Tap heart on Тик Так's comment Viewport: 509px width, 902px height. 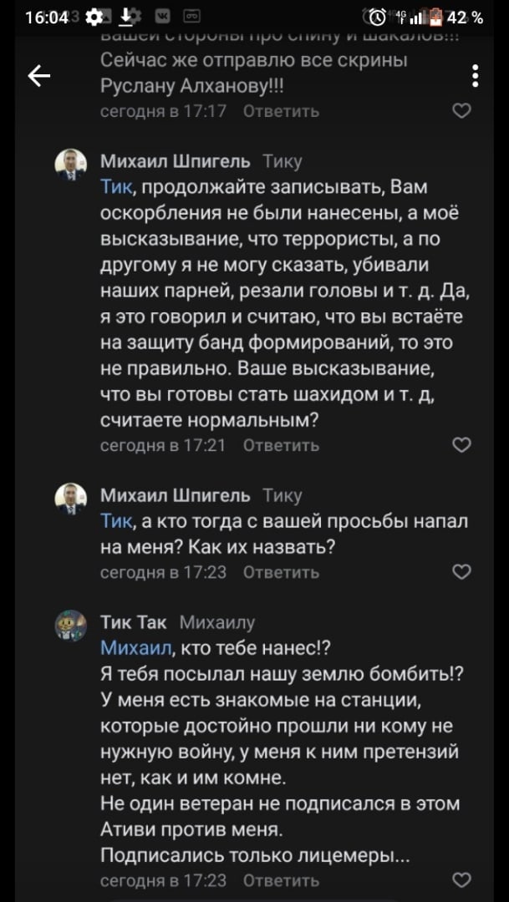[461, 880]
